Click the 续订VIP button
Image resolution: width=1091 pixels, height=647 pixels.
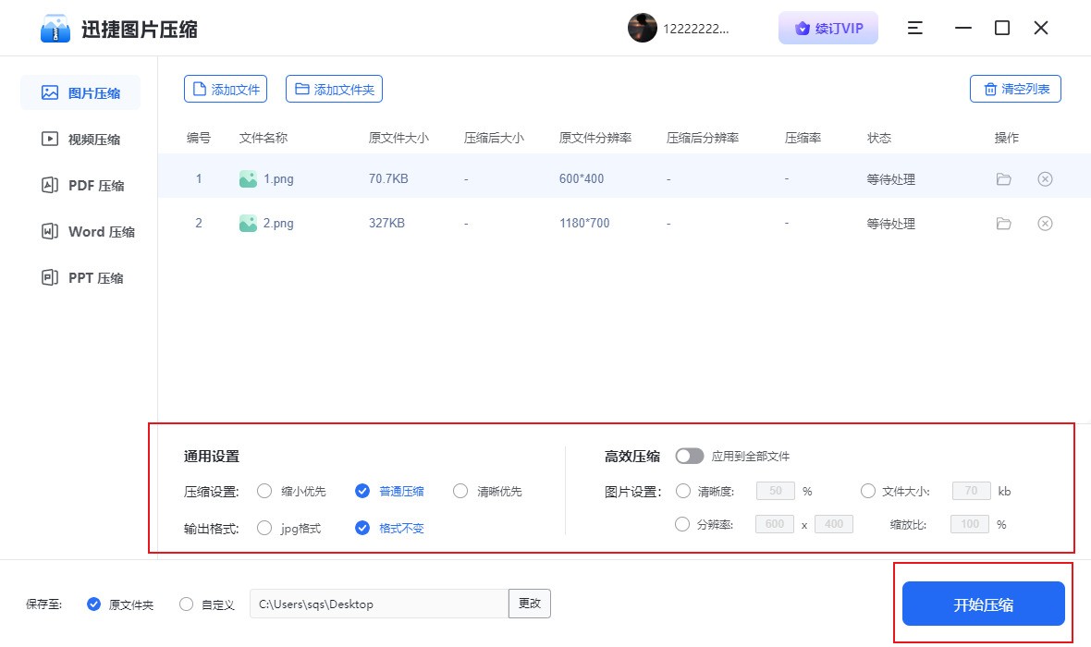pyautogui.click(x=827, y=28)
